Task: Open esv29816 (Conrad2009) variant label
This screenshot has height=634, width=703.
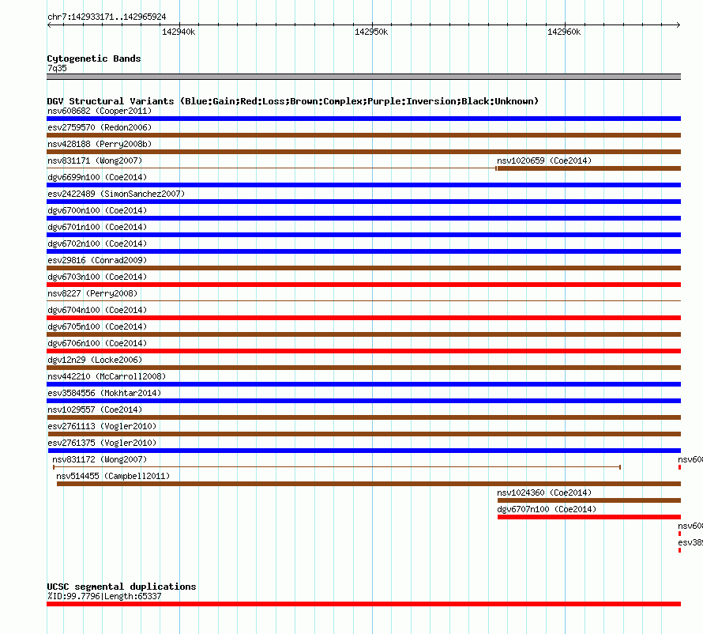Action: [x=97, y=260]
